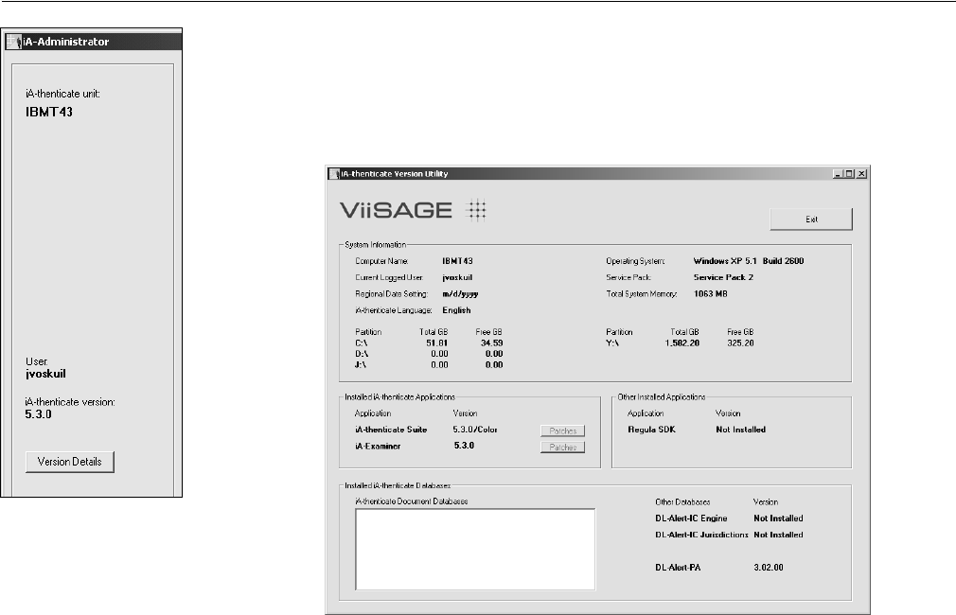Select the Y:\ partition row label
956x615 pixels.
click(612, 343)
